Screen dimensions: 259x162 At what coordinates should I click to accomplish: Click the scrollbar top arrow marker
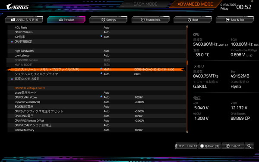click(187, 26)
